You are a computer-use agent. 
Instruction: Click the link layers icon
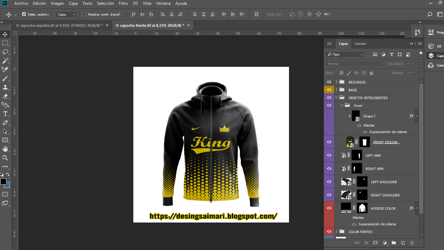coord(357,243)
